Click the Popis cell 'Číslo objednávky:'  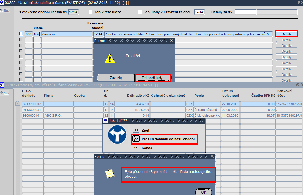pyautogui.click(x=207, y=115)
